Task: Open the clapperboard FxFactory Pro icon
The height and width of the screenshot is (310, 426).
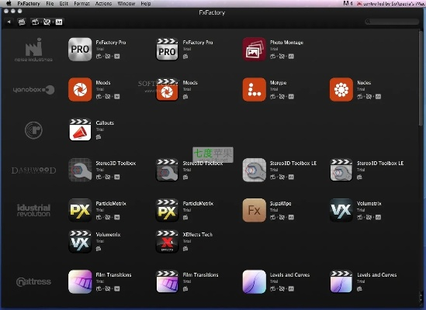Action: [x=167, y=50]
